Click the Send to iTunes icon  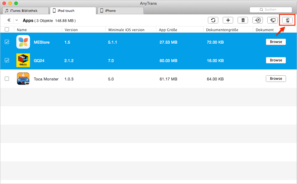click(x=257, y=20)
